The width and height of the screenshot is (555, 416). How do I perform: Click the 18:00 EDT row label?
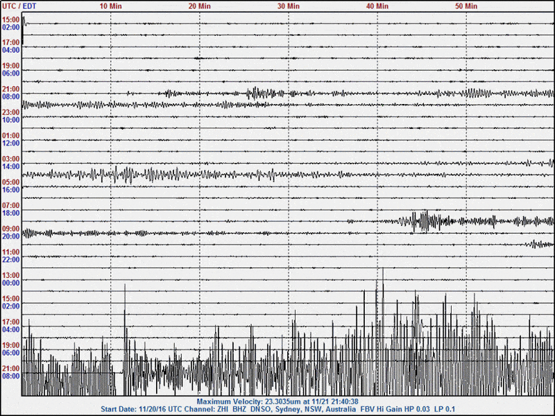click(x=10, y=214)
